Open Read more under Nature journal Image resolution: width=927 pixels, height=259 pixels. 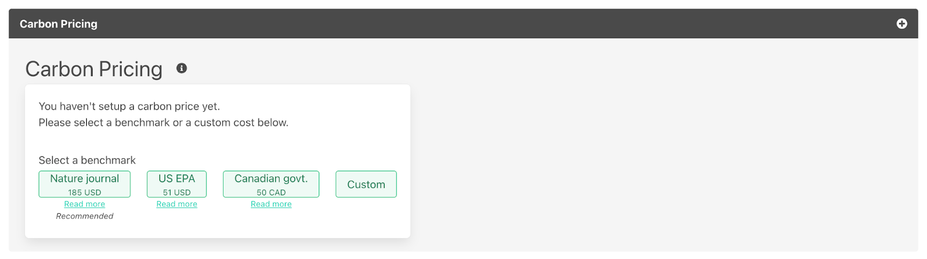(85, 204)
